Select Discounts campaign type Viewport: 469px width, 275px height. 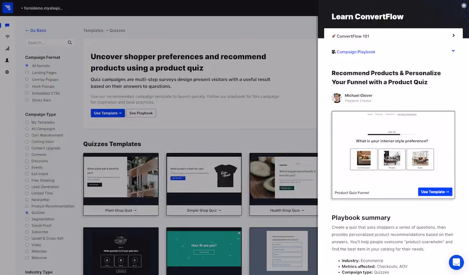[27, 161]
